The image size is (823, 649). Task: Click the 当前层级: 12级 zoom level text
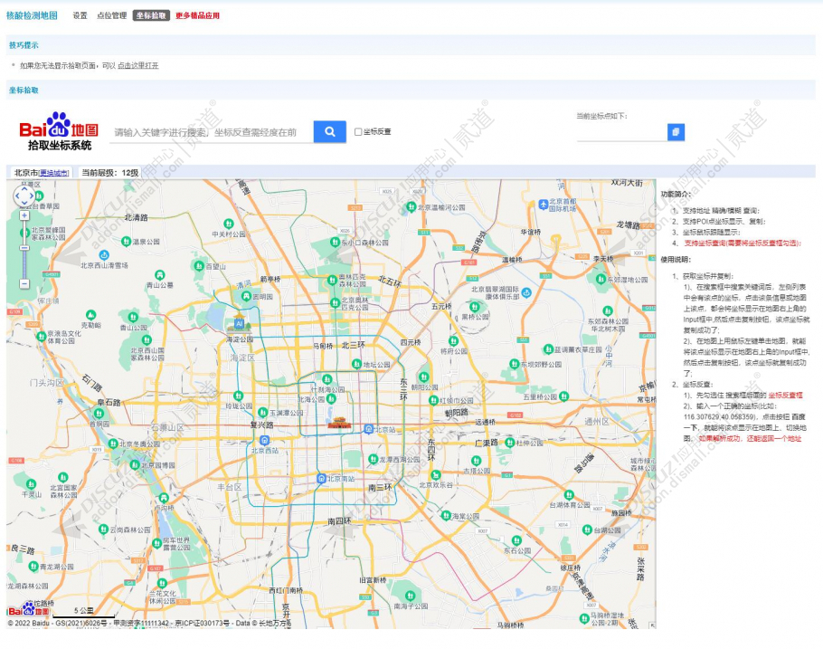[109, 173]
